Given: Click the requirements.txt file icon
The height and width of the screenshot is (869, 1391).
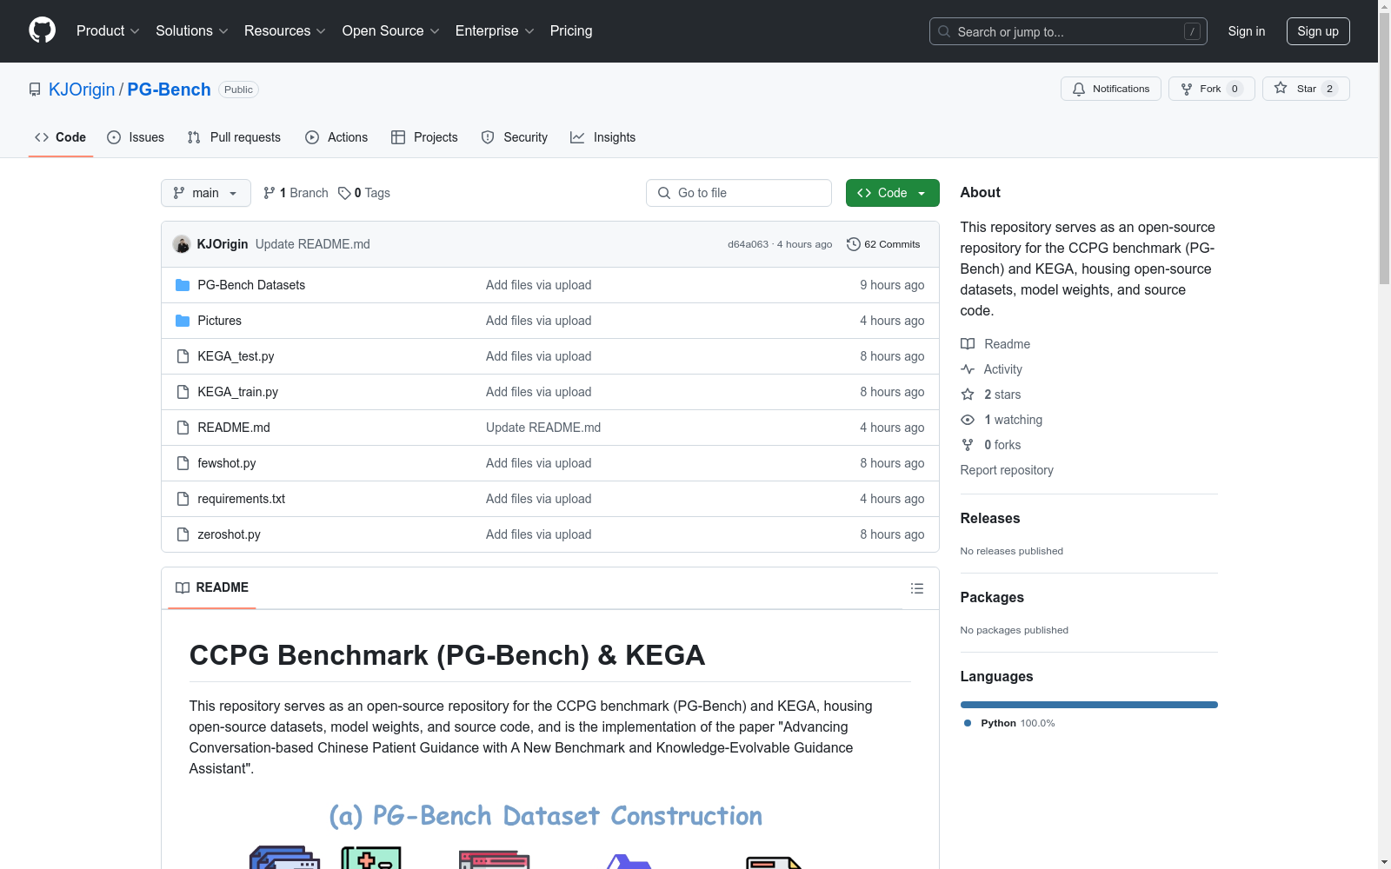Looking at the screenshot, I should [183, 499].
